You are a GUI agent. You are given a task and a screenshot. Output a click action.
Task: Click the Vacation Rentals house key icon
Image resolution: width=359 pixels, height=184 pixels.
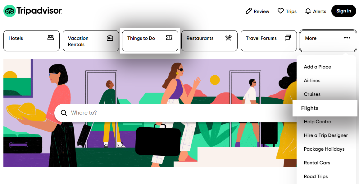tap(110, 38)
